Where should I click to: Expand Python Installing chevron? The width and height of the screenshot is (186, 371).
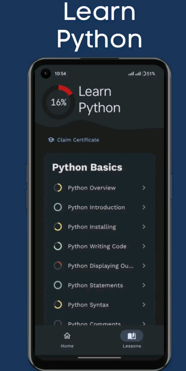click(x=144, y=227)
